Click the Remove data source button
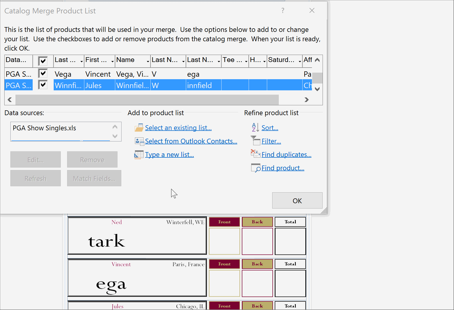 tap(92, 159)
